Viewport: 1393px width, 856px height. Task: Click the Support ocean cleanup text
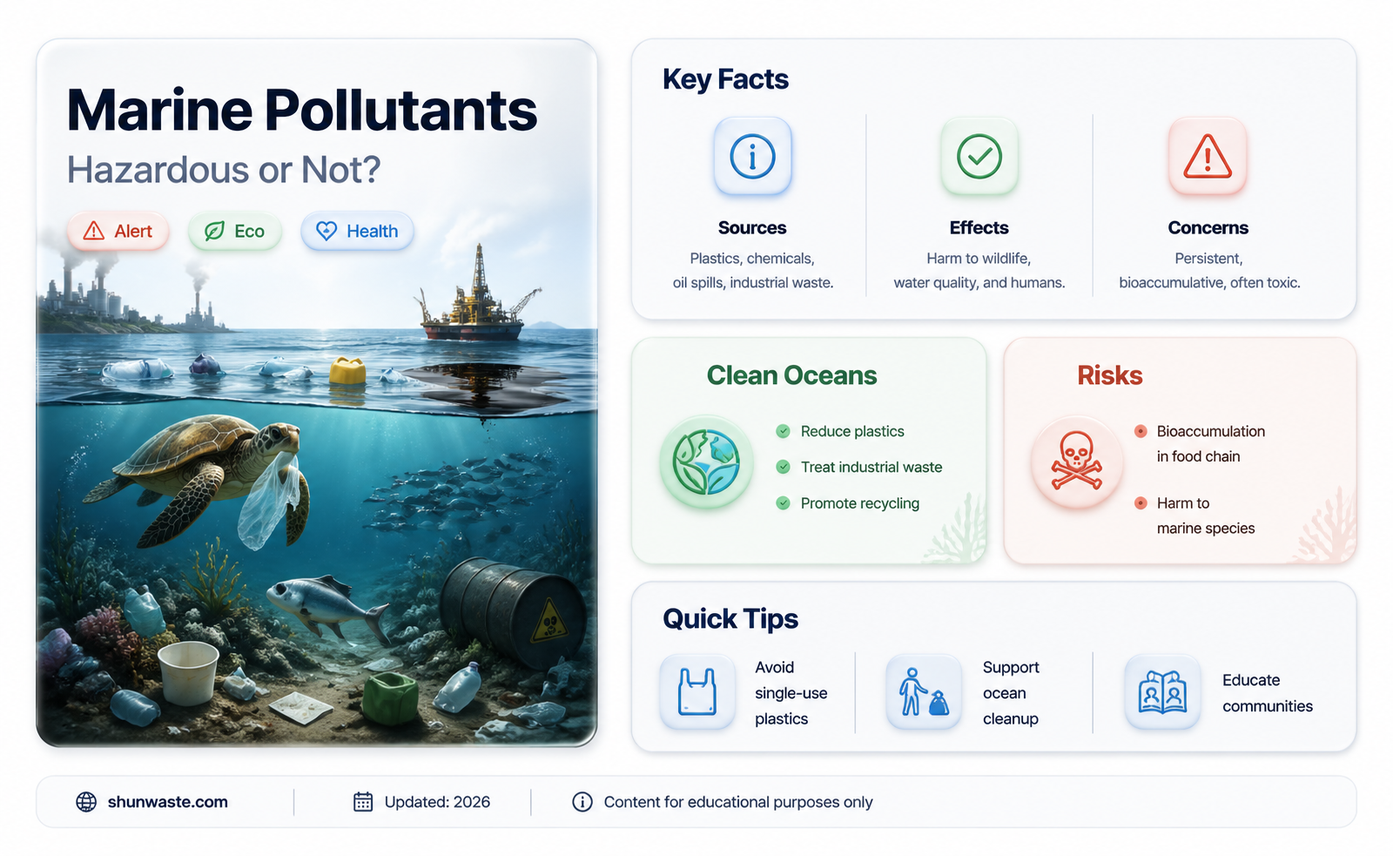point(1011,693)
